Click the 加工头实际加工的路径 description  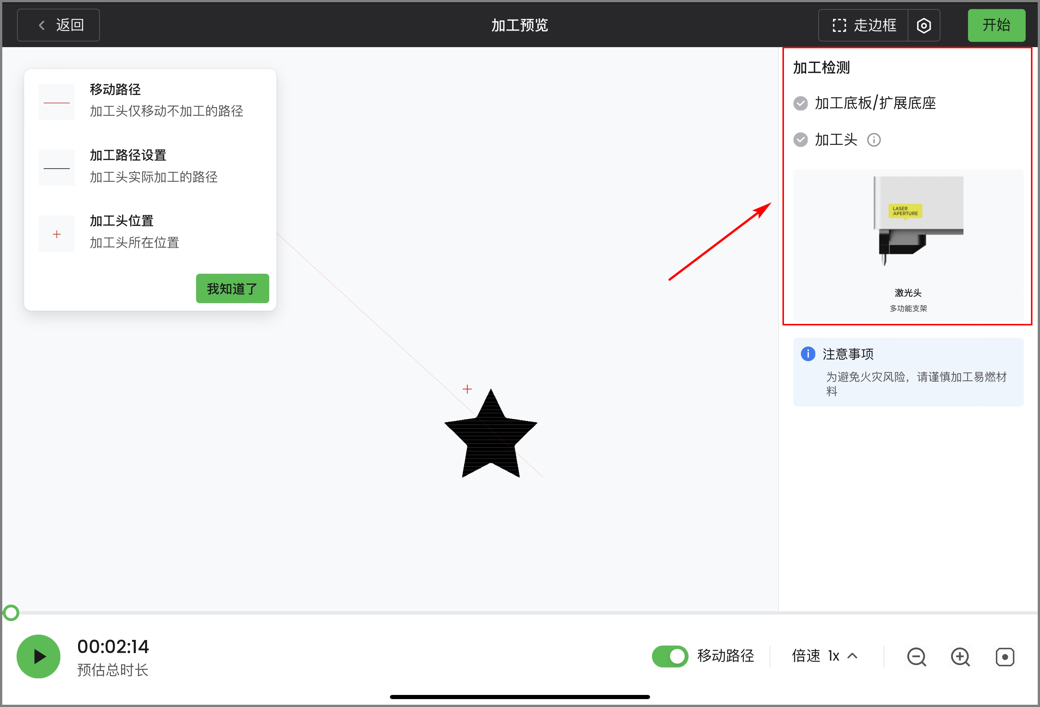click(153, 177)
